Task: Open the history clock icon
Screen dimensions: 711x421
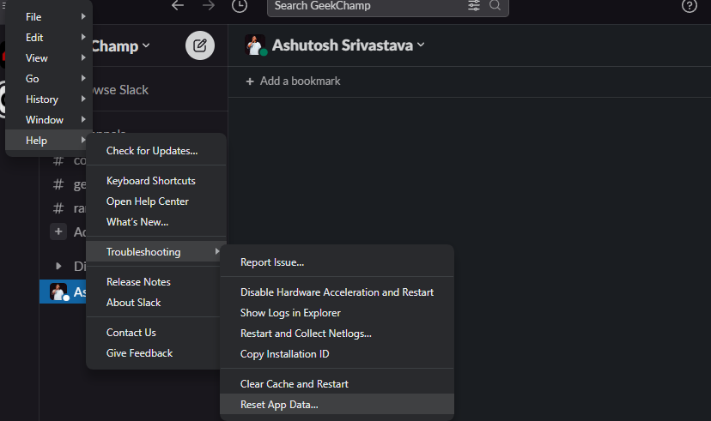Action: tap(240, 6)
